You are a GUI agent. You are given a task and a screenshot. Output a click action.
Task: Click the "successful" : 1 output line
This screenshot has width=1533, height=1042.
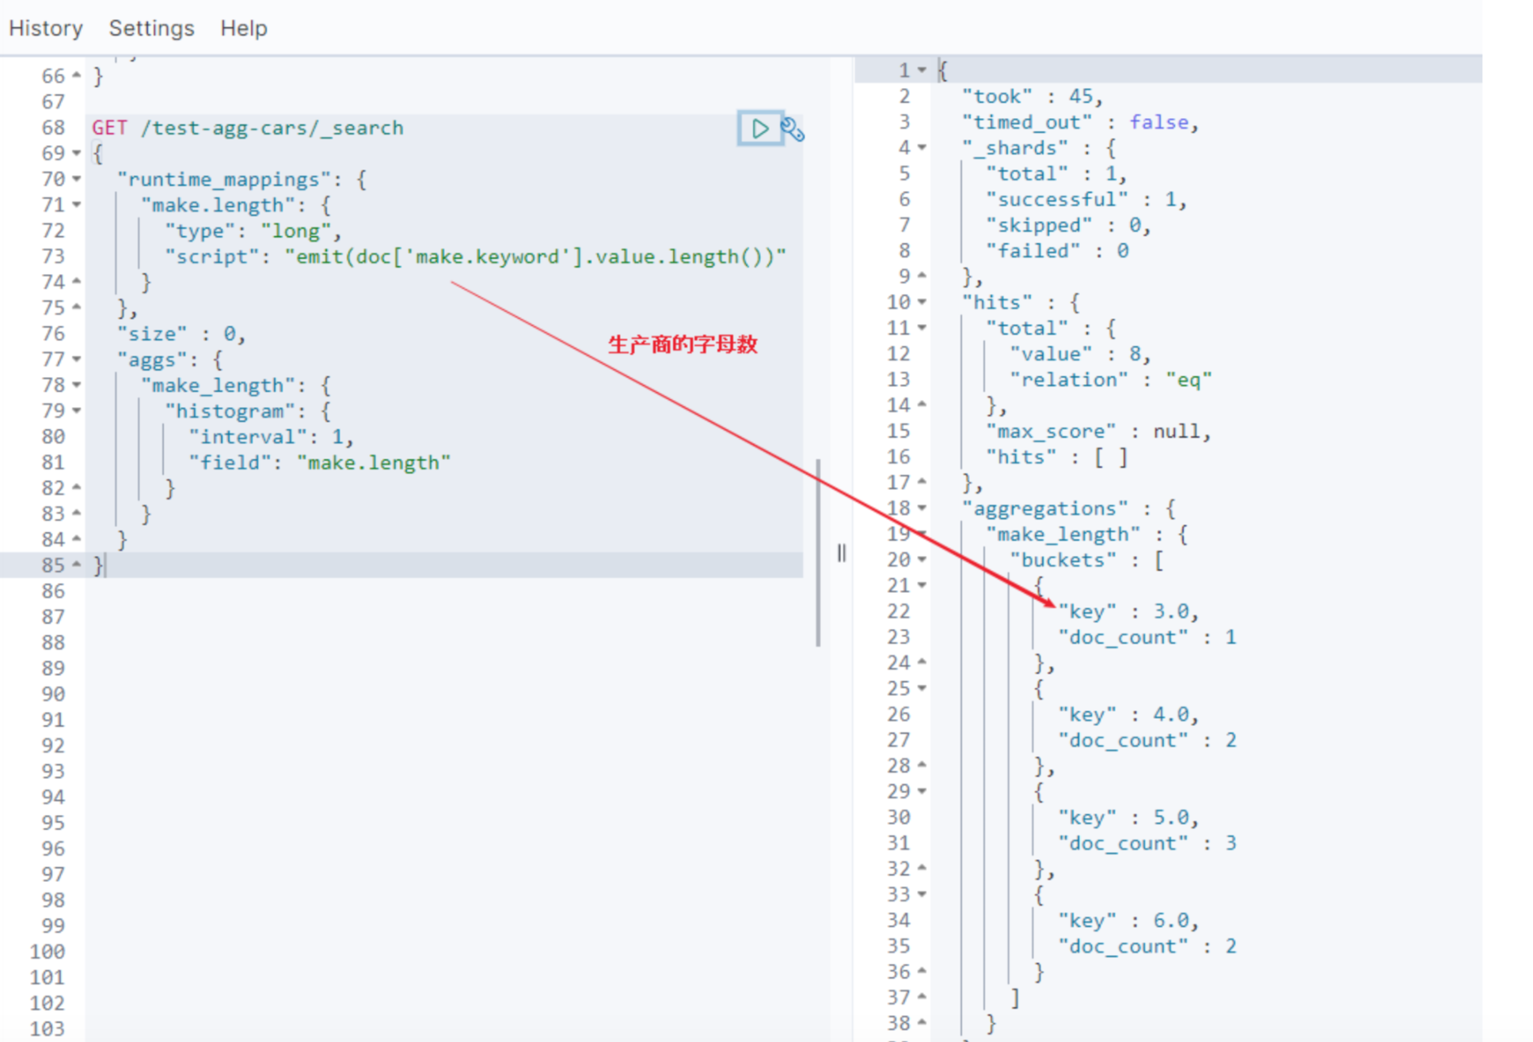pyautogui.click(x=1086, y=200)
